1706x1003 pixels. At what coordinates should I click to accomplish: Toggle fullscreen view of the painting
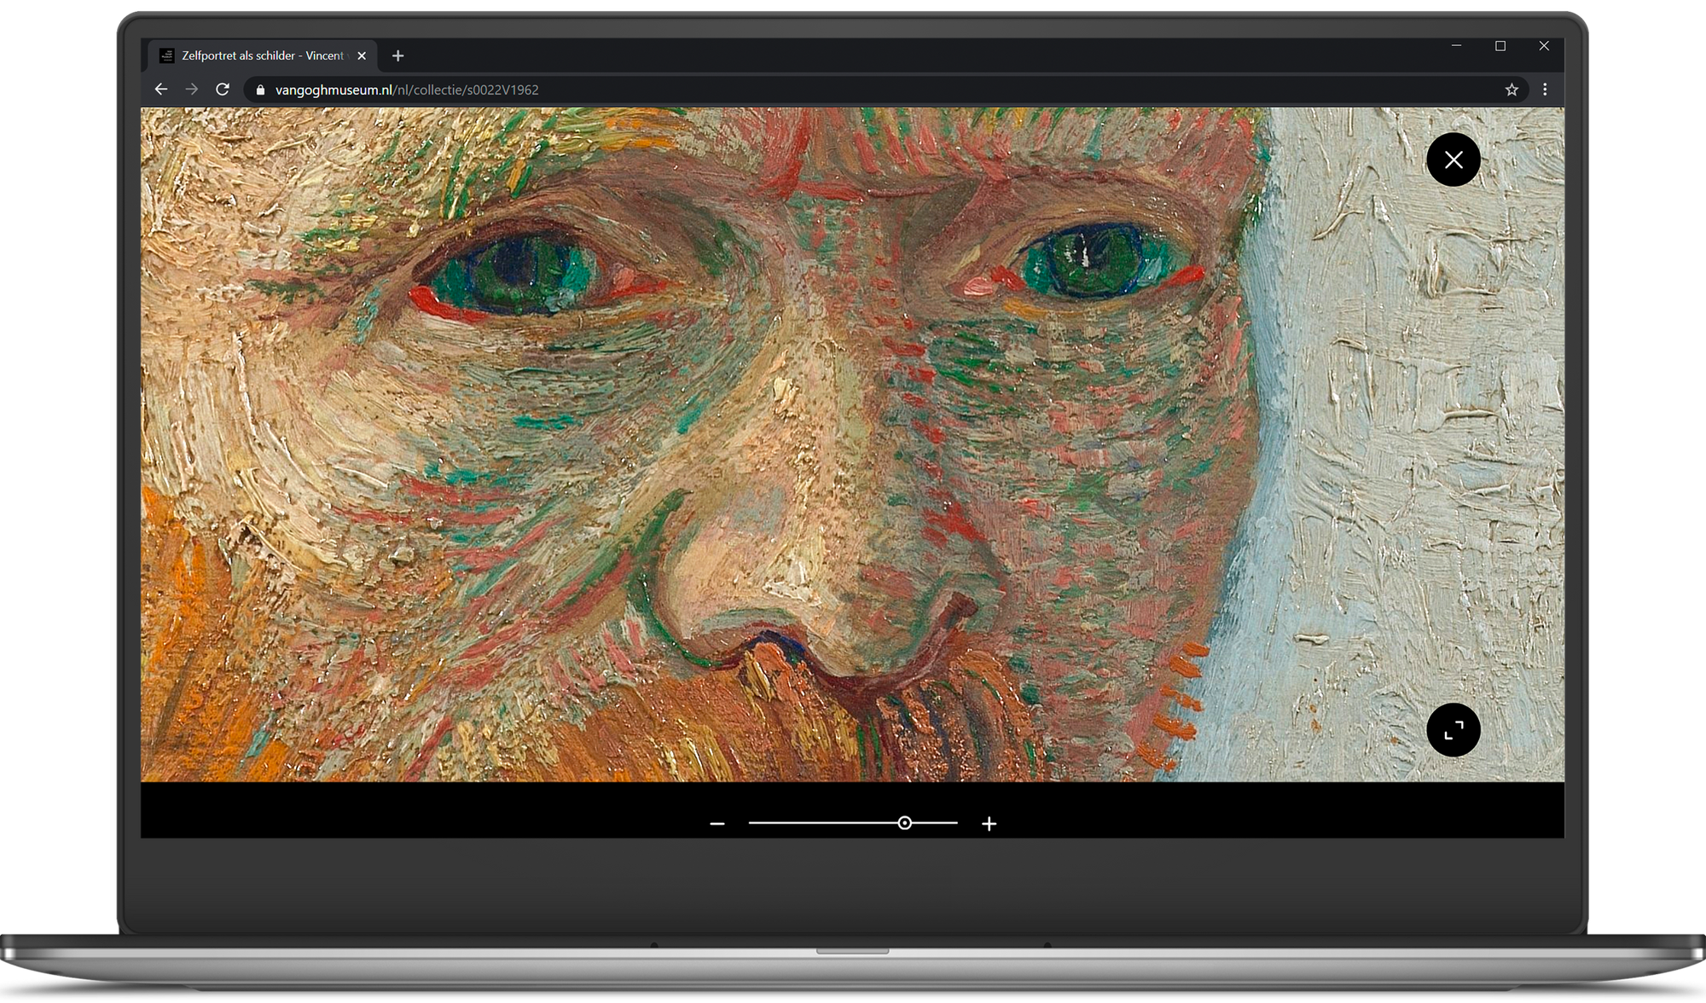coord(1454,730)
